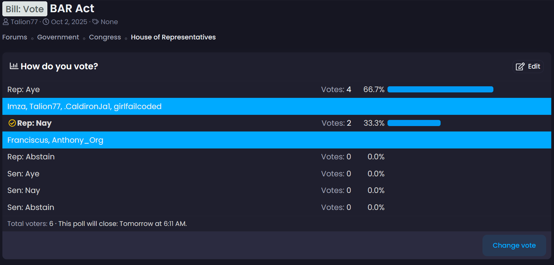The width and height of the screenshot is (554, 265).
Task: Click the Edit pencil icon
Action: 520,67
